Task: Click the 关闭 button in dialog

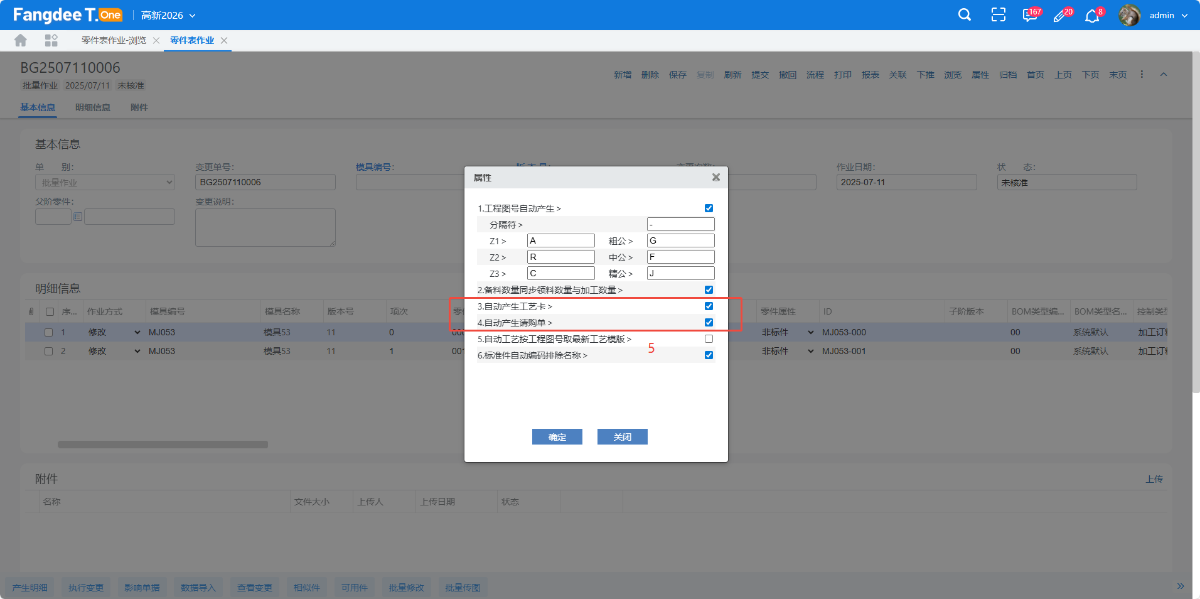Action: pos(622,437)
